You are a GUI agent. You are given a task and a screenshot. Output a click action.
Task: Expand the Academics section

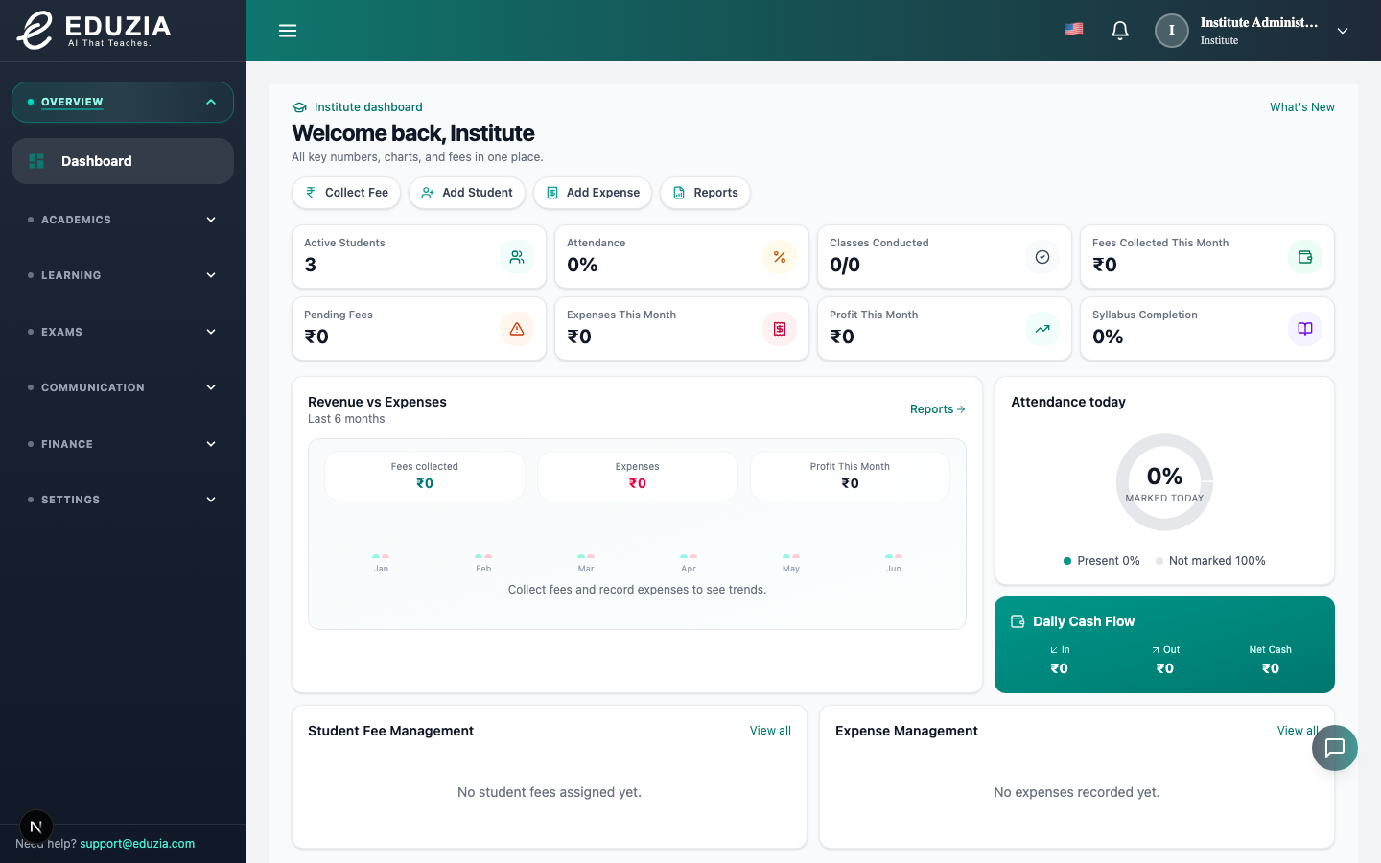123,220
